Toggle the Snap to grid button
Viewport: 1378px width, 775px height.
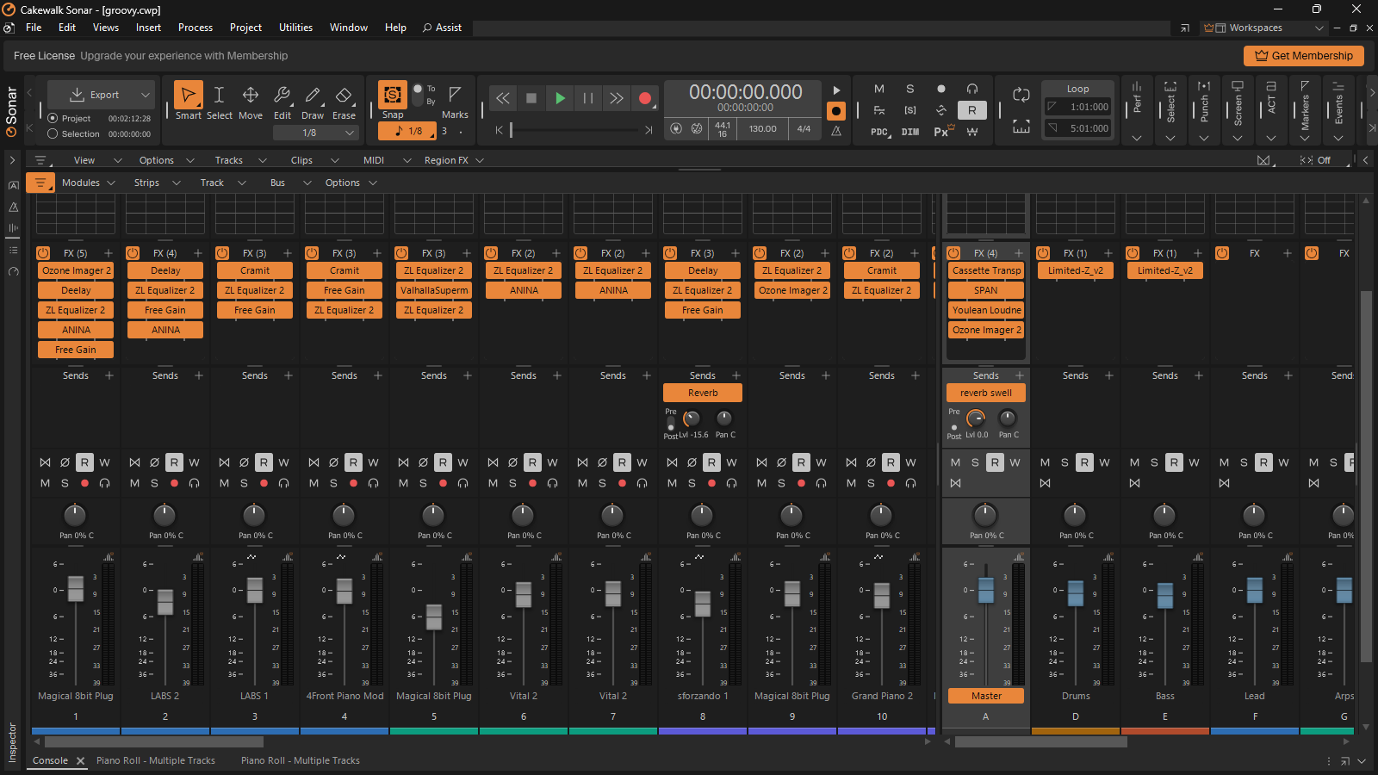[393, 94]
